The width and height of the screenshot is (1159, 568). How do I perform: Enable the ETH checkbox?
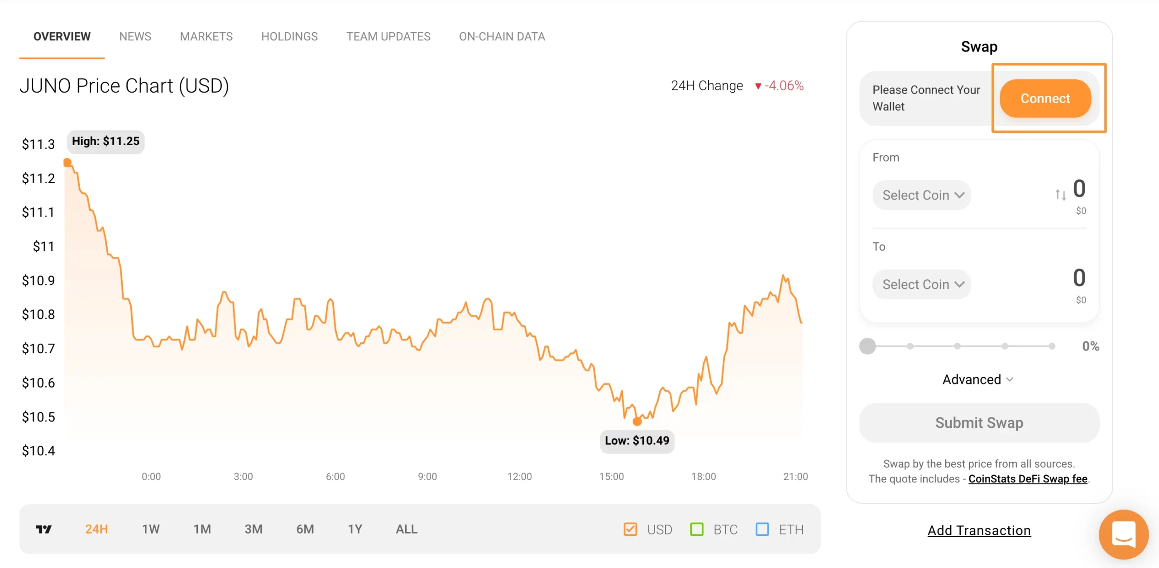(x=762, y=529)
